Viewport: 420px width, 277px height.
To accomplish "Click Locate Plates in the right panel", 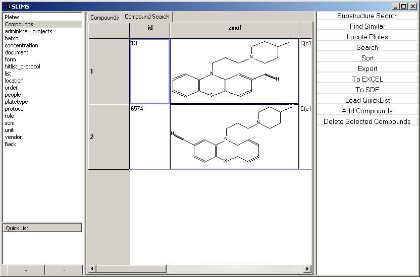I will (x=367, y=37).
